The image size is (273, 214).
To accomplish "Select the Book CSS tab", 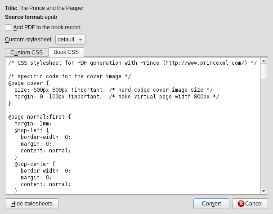I will coord(66,52).
